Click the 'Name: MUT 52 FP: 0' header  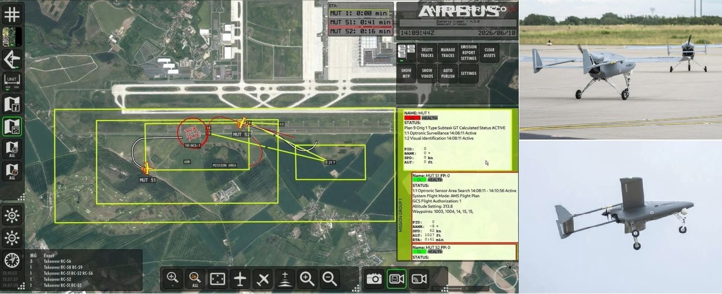[431, 247]
